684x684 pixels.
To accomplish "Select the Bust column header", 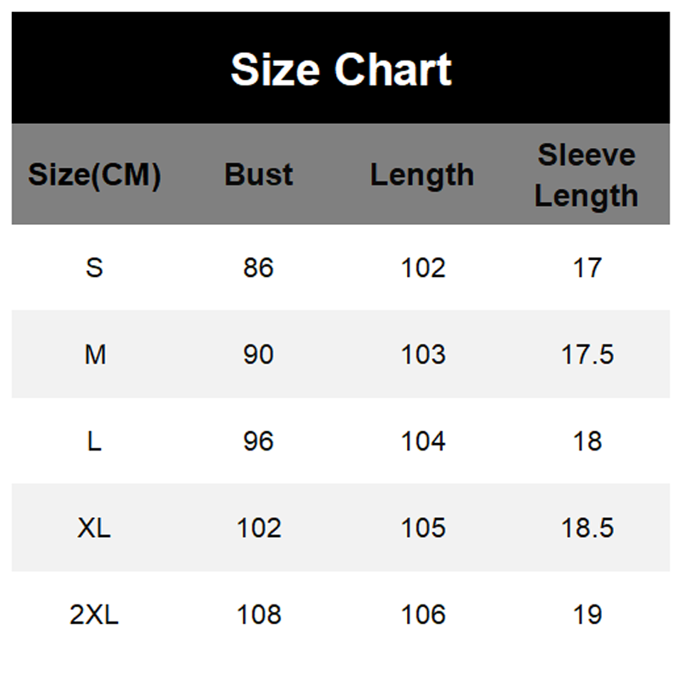I will coord(258,175).
